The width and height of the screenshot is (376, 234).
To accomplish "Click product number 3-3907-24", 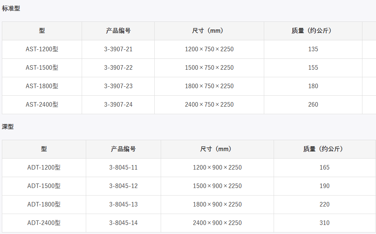I will tap(118, 105).
